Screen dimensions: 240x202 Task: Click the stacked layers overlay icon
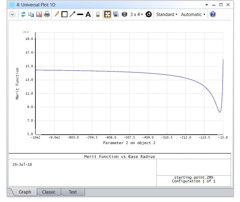pos(124,14)
